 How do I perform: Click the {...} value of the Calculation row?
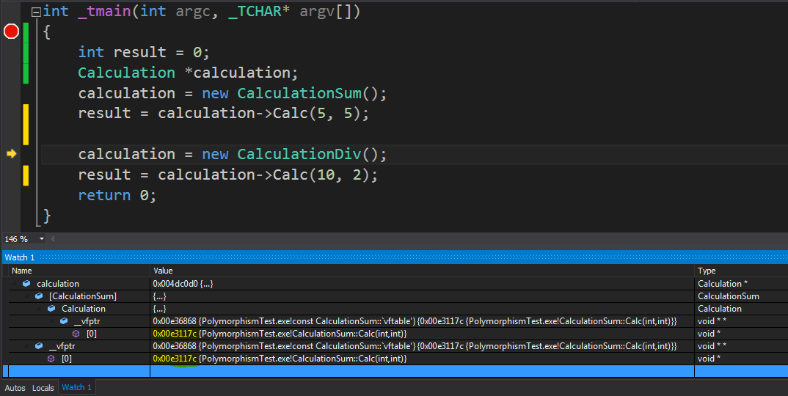[x=159, y=309]
